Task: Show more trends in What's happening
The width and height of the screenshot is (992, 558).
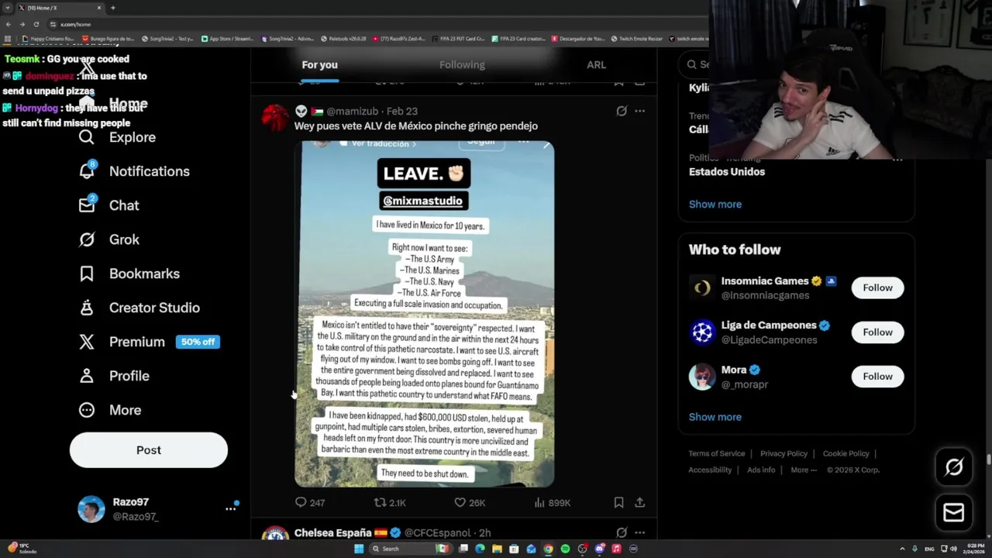Action: pyautogui.click(x=715, y=204)
